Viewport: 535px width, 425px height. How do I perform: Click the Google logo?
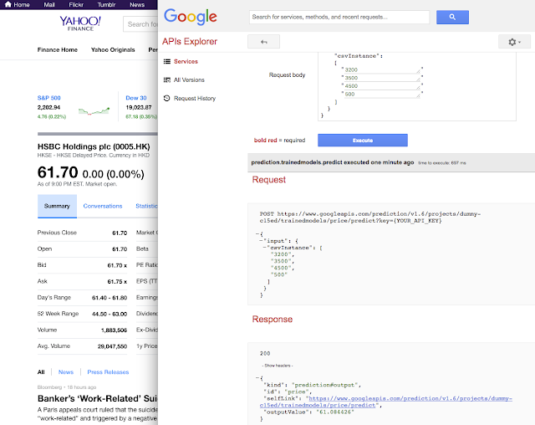coord(191,17)
